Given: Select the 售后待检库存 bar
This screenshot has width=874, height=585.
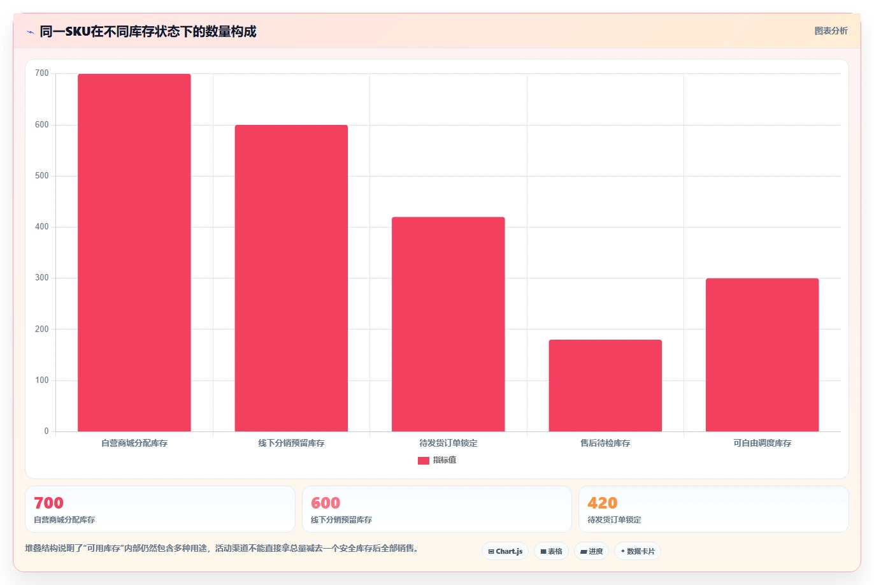Looking at the screenshot, I should coord(605,386).
